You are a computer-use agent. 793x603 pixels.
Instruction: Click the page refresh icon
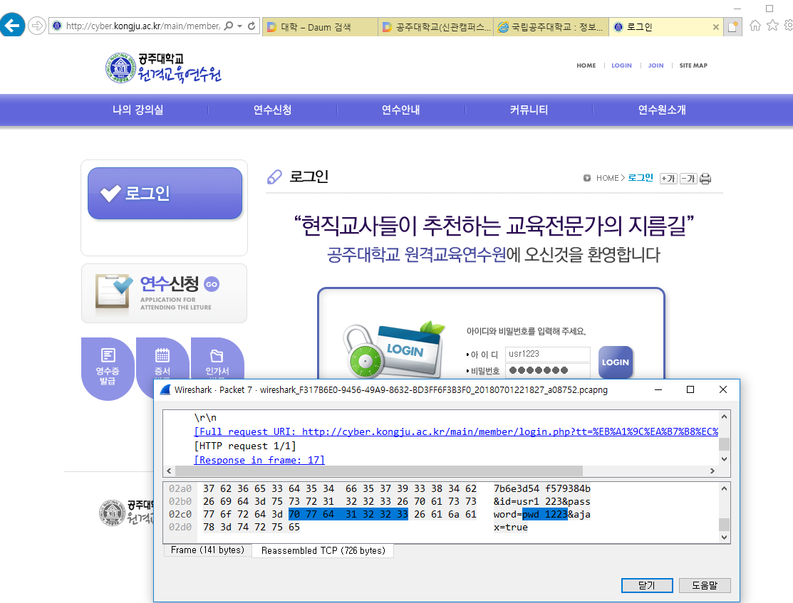click(x=252, y=26)
